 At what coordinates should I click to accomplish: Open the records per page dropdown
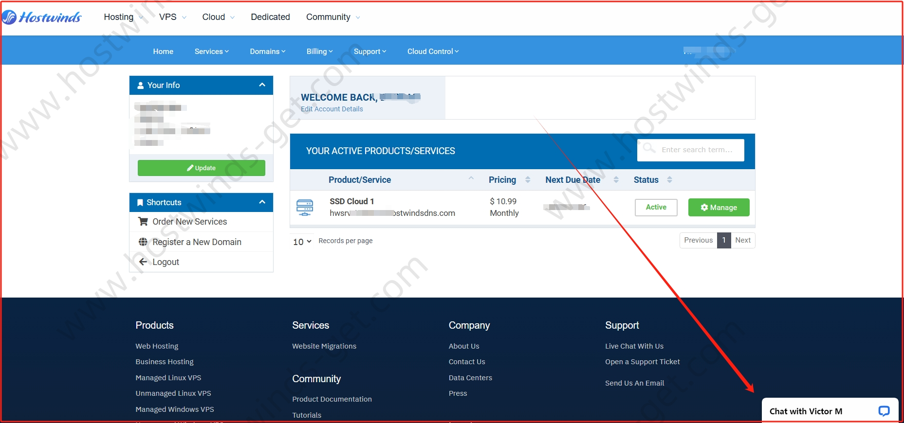(x=302, y=241)
